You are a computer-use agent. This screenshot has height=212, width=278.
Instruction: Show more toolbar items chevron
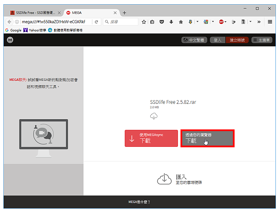point(259,22)
